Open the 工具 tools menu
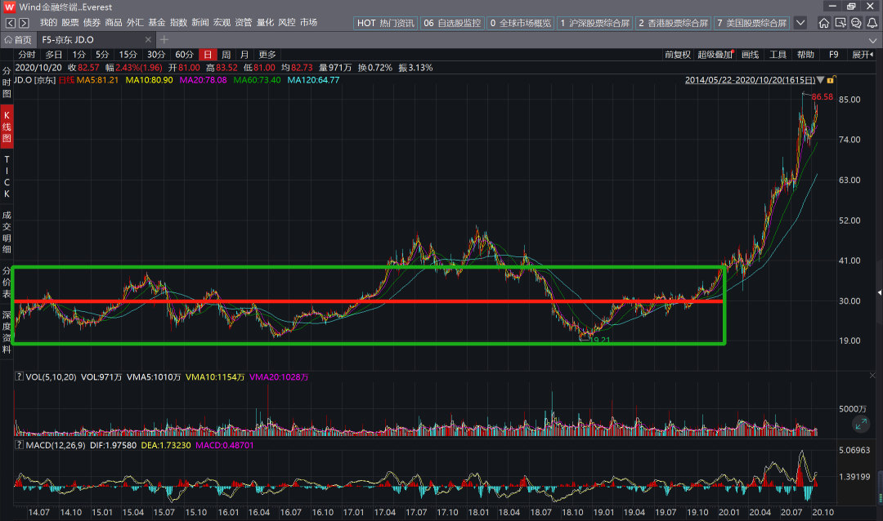 (778, 55)
